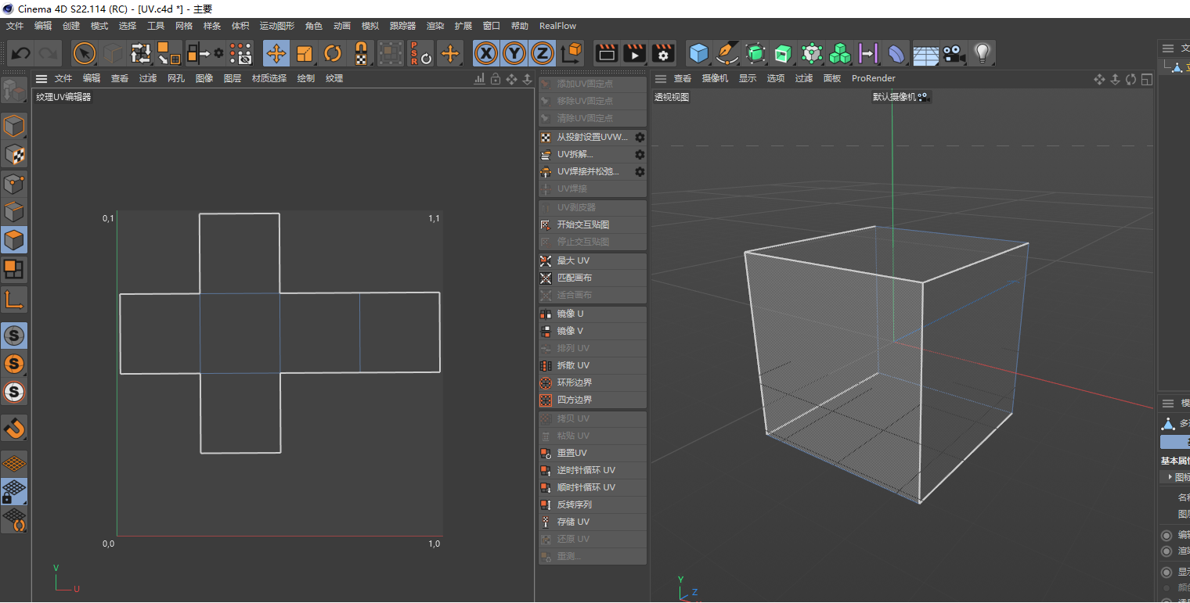
Task: Click the Pen spline tool icon
Action: [x=727, y=53]
